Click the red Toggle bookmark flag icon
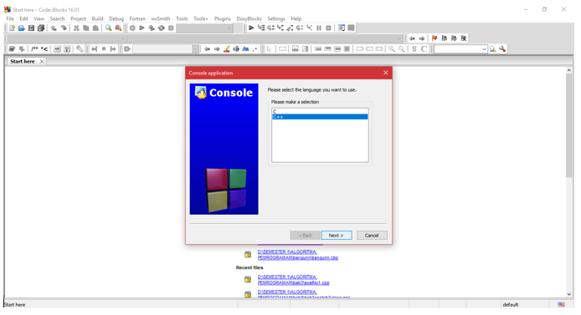 coord(434,38)
